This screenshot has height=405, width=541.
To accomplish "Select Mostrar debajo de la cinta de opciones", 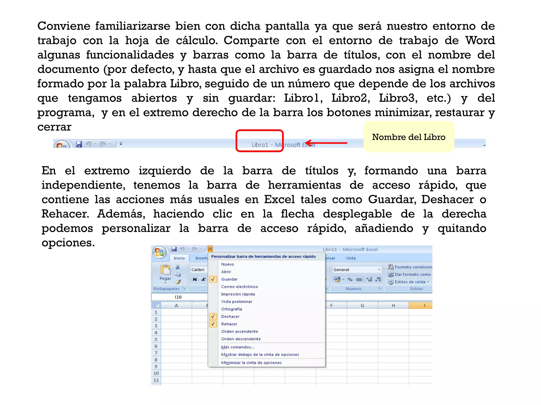I will (x=267, y=355).
